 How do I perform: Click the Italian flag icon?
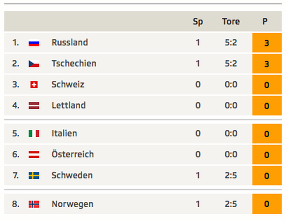click(34, 133)
